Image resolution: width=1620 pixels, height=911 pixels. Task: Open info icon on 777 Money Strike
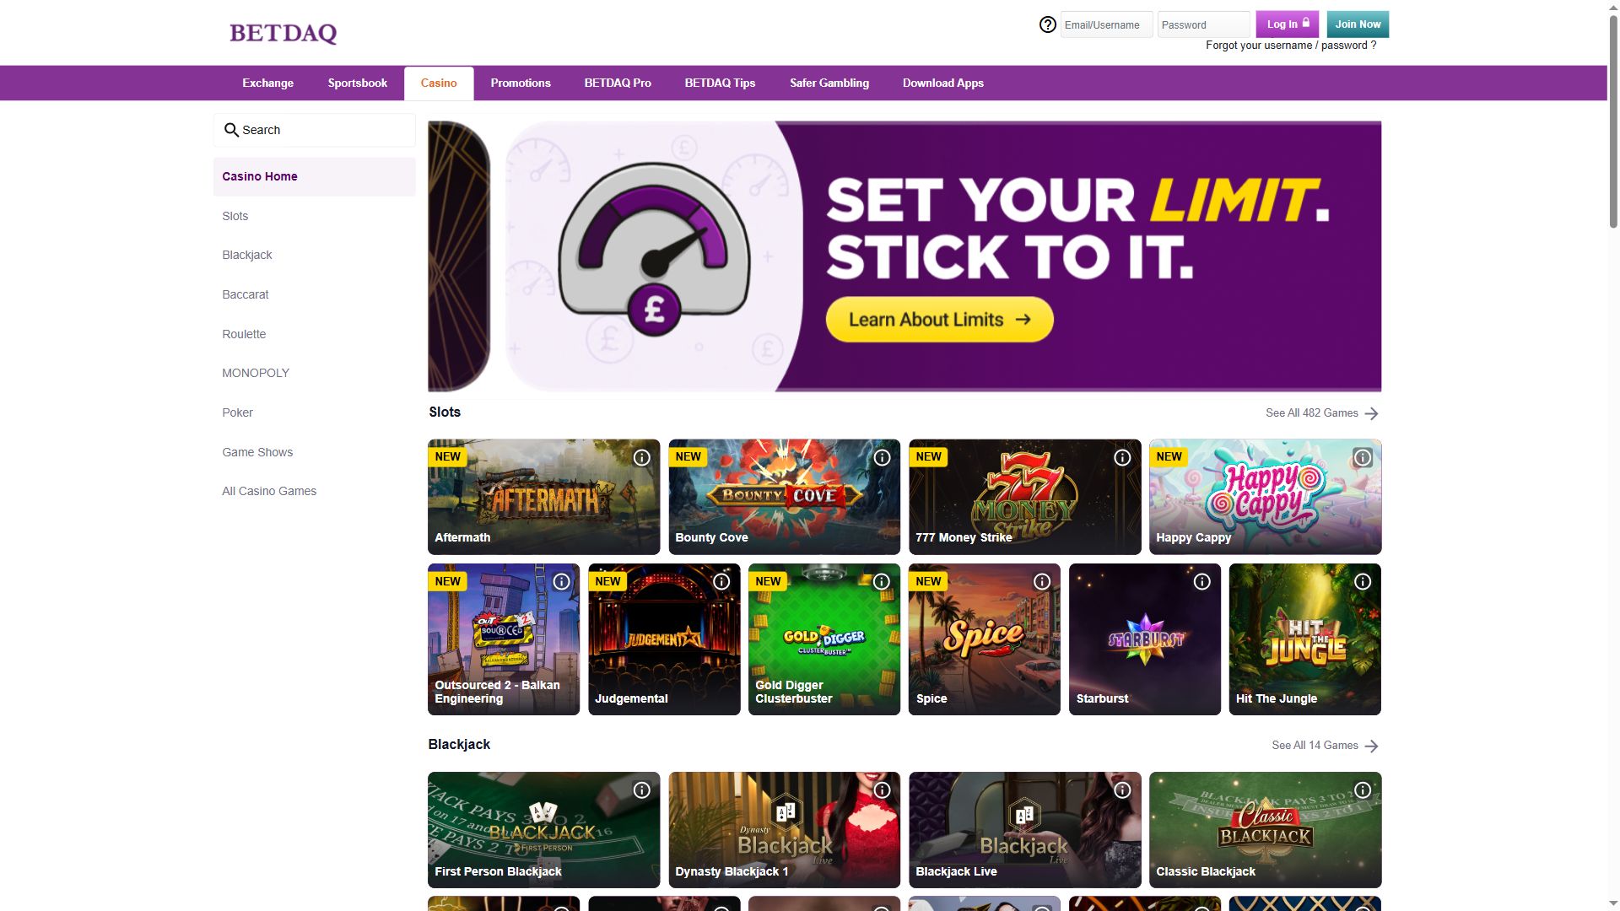[1122, 457]
